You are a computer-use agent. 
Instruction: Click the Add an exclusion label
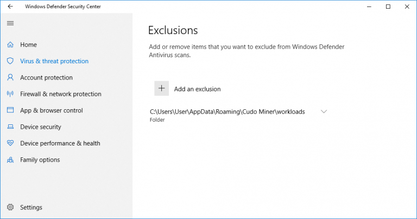pyautogui.click(x=197, y=89)
